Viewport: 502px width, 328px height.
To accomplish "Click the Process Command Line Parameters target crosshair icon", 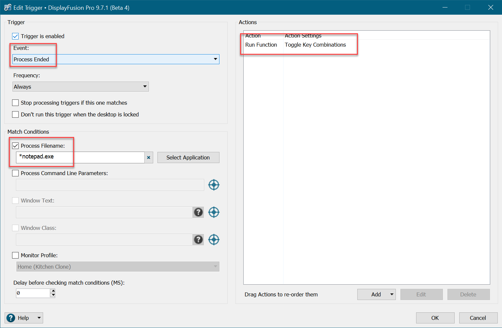I will click(x=214, y=185).
